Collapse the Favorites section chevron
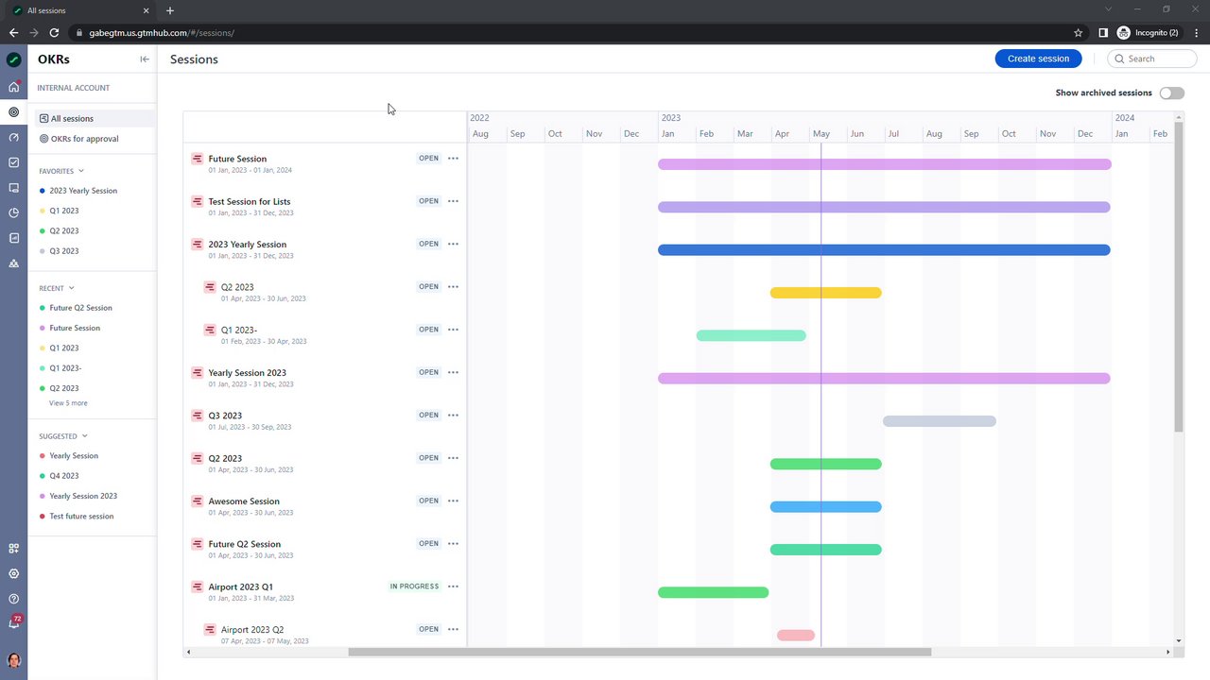 point(81,171)
